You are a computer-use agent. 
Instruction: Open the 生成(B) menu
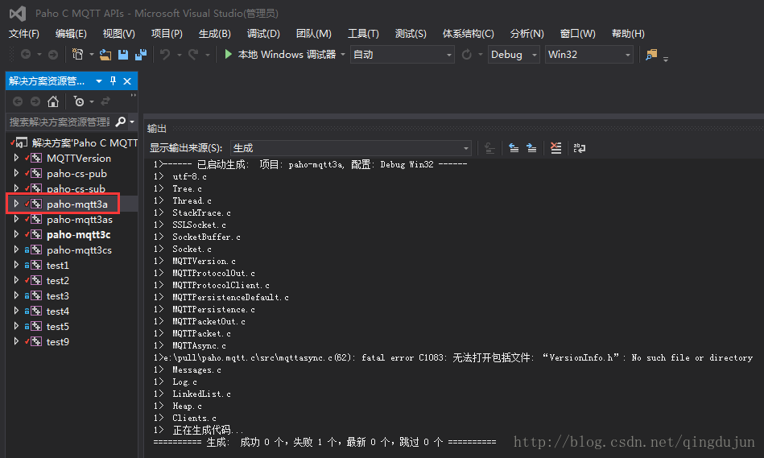(214, 34)
